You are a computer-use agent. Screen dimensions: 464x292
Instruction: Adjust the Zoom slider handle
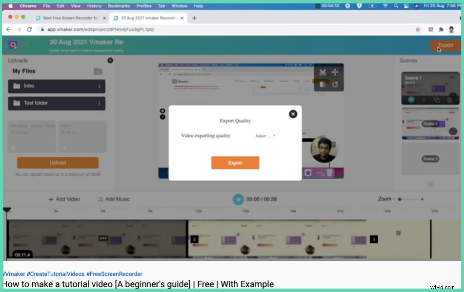pyautogui.click(x=400, y=199)
